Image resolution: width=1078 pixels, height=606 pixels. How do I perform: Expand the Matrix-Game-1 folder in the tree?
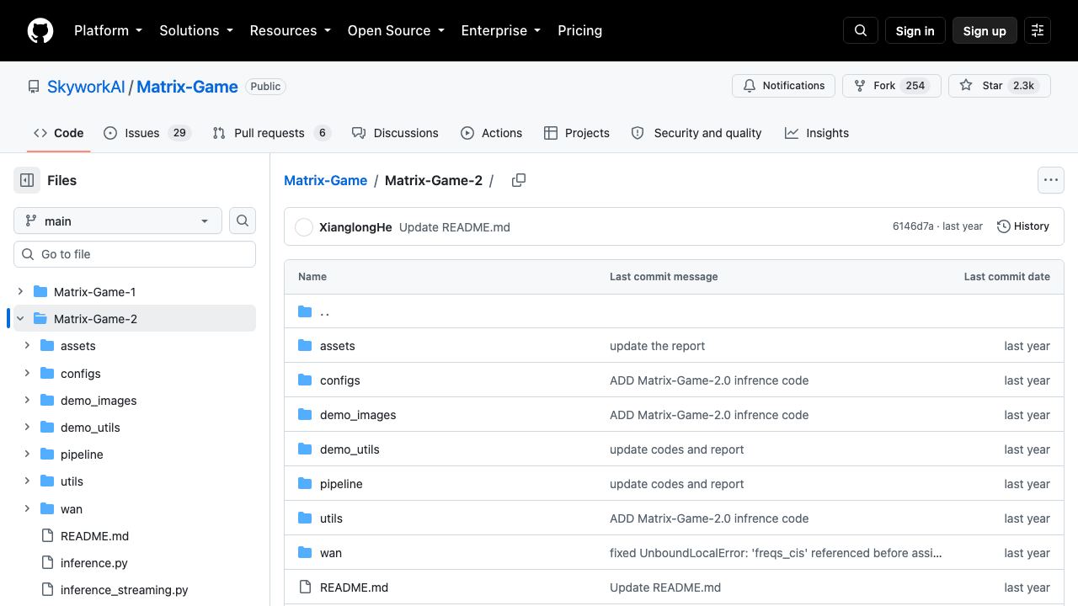point(20,292)
